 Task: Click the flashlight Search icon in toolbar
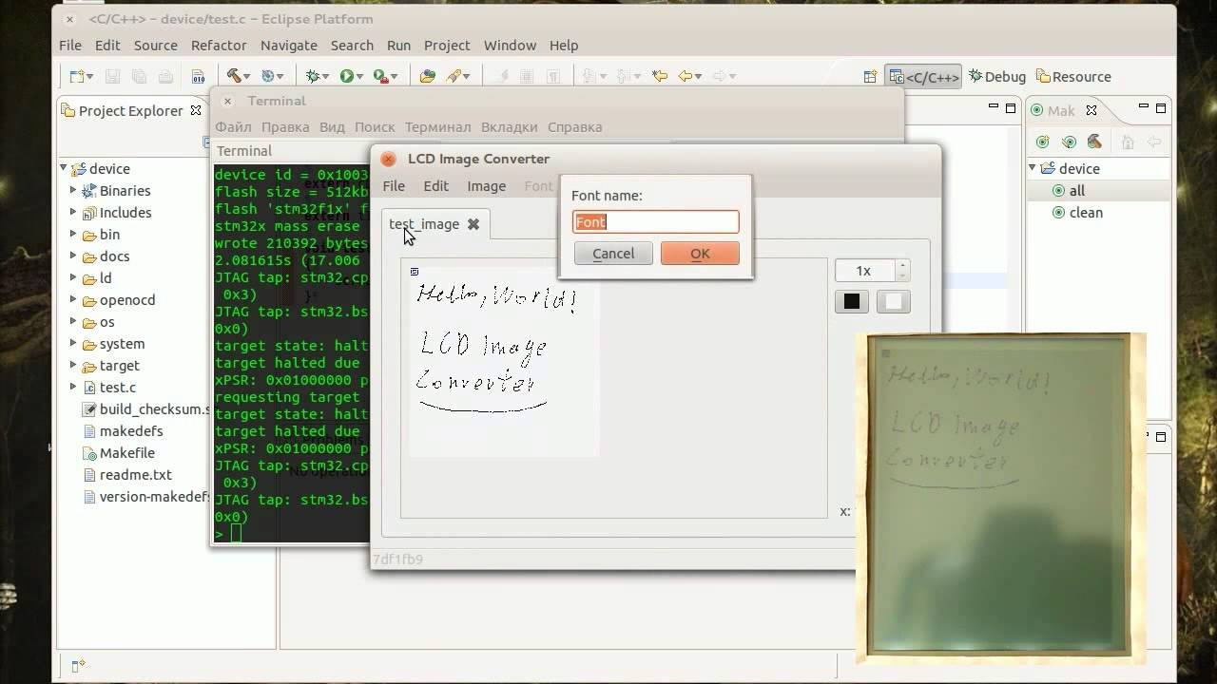pyautogui.click(x=455, y=76)
